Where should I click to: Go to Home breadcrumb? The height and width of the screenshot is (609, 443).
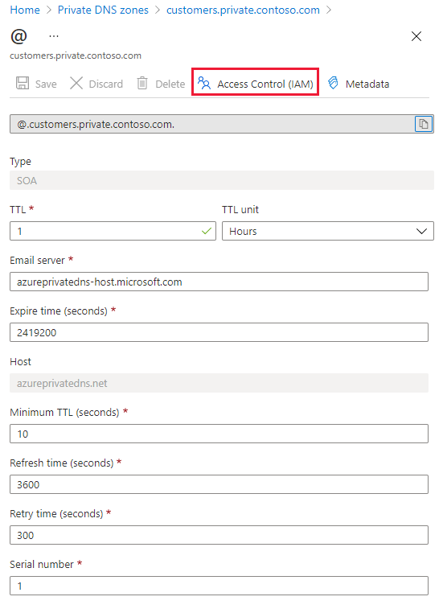pos(25,10)
